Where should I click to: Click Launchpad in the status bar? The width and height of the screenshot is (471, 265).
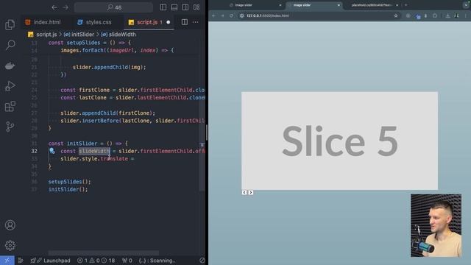pyautogui.click(x=51, y=261)
